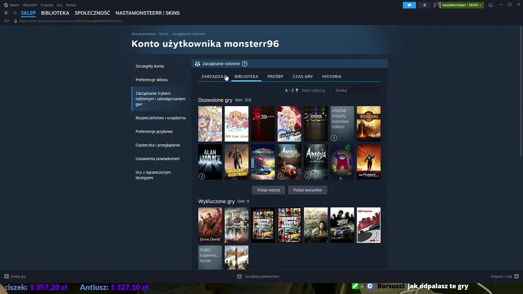
Task: Select American Truck Simulator cover
Action: 263,162
